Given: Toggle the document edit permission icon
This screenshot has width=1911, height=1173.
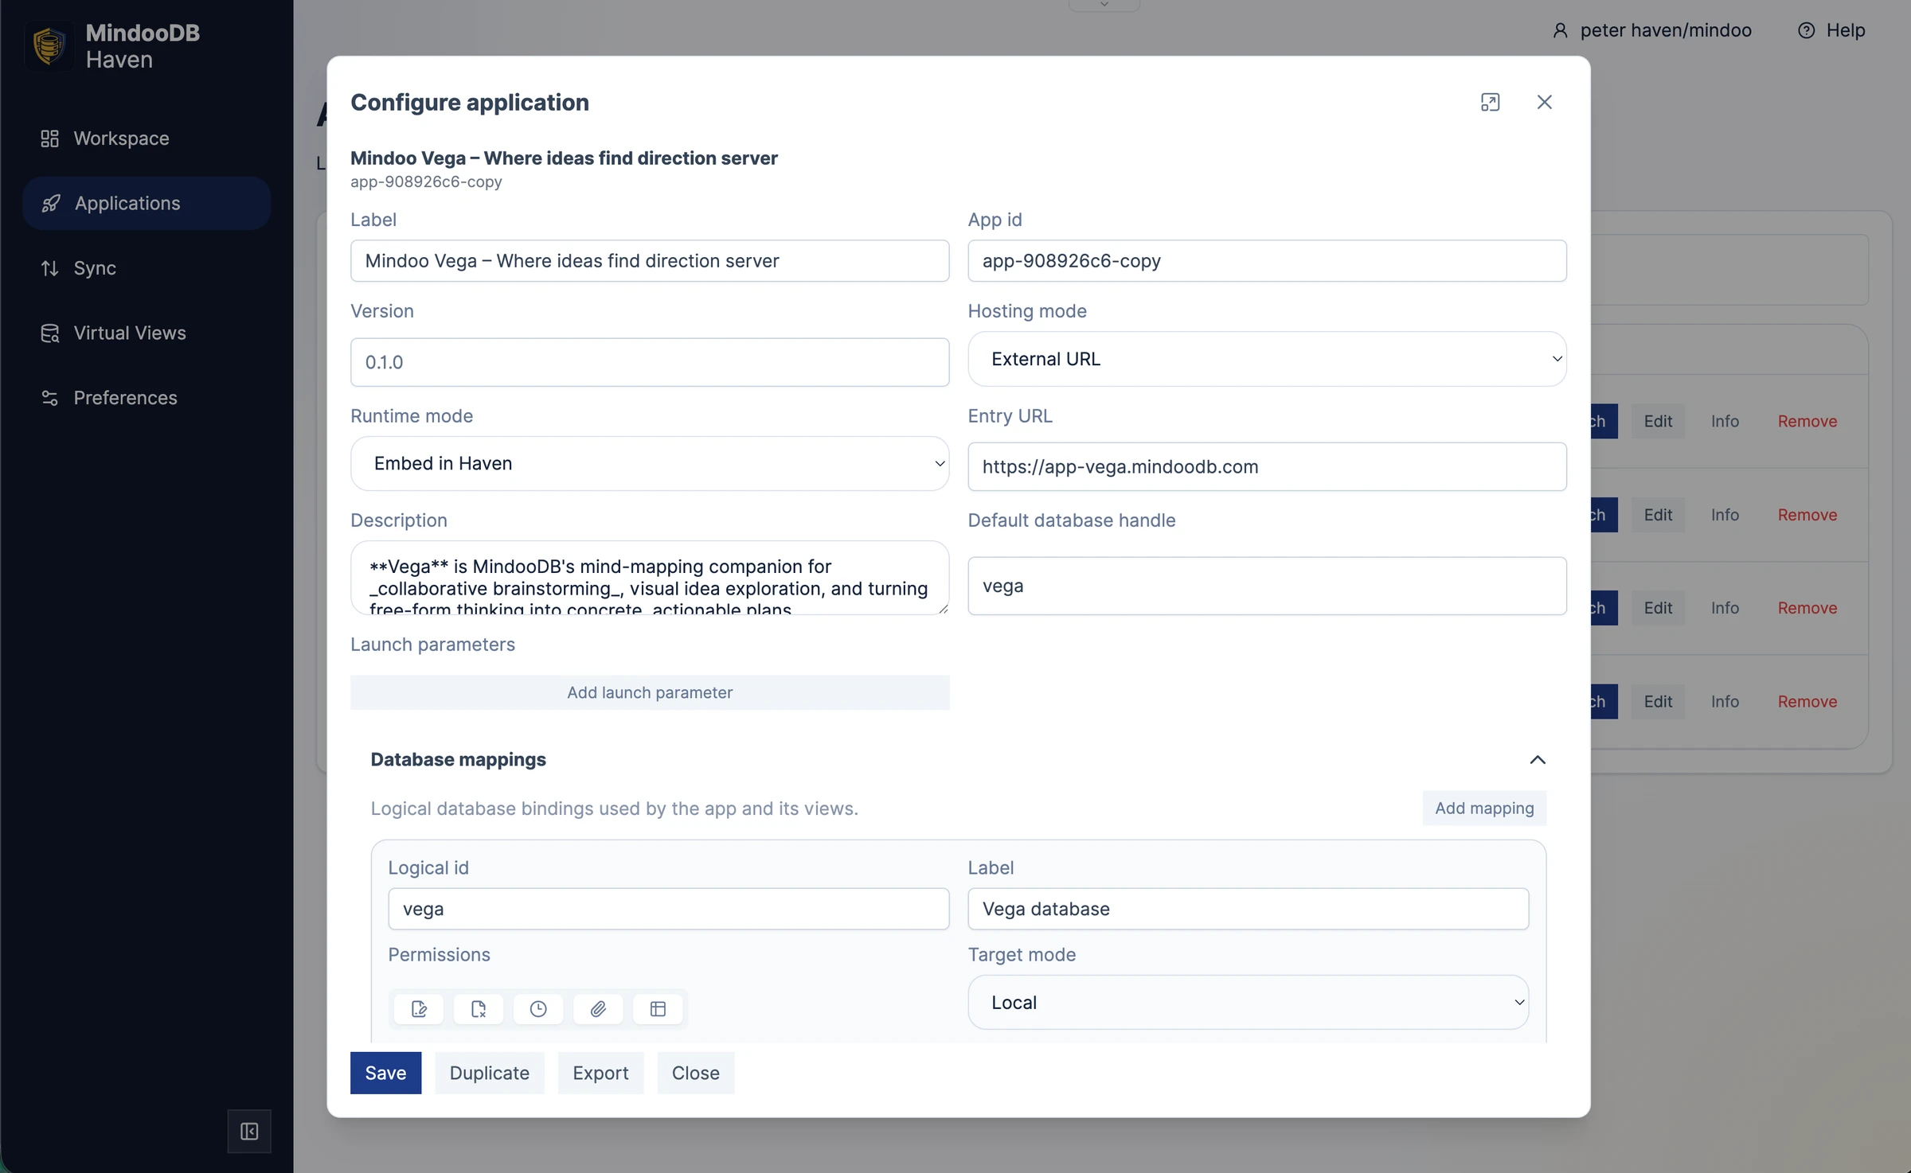Looking at the screenshot, I should 418,1008.
